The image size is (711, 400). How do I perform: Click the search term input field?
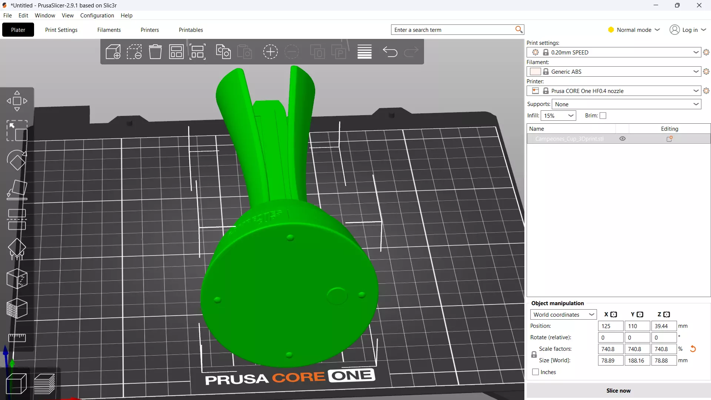[453, 30]
